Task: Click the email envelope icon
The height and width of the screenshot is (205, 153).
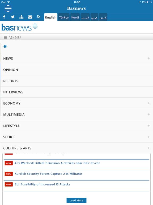Action: (x=30, y=17)
